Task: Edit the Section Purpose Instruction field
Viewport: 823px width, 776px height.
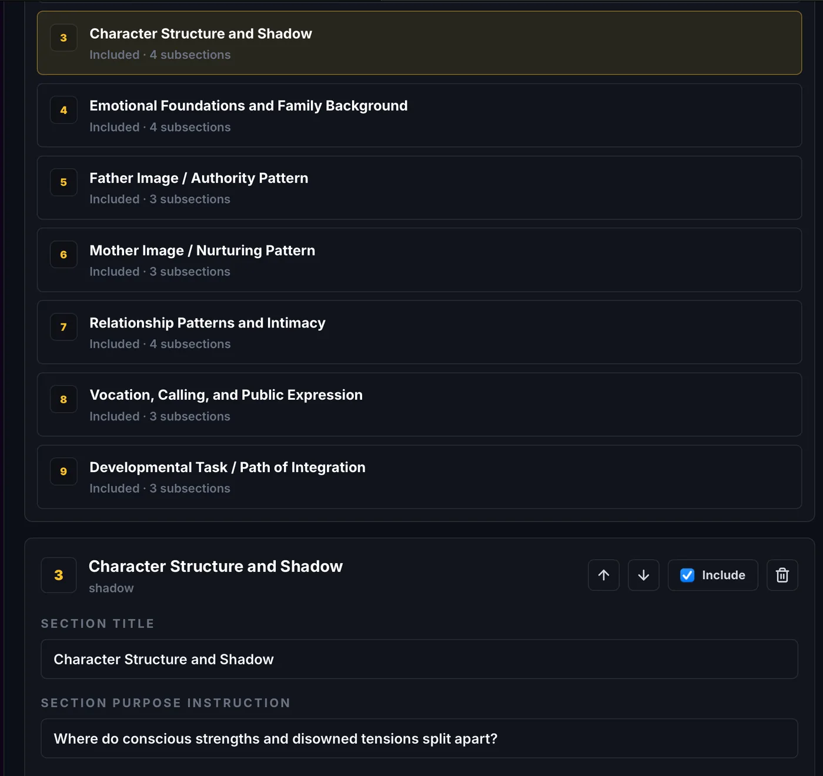Action: pyautogui.click(x=419, y=738)
